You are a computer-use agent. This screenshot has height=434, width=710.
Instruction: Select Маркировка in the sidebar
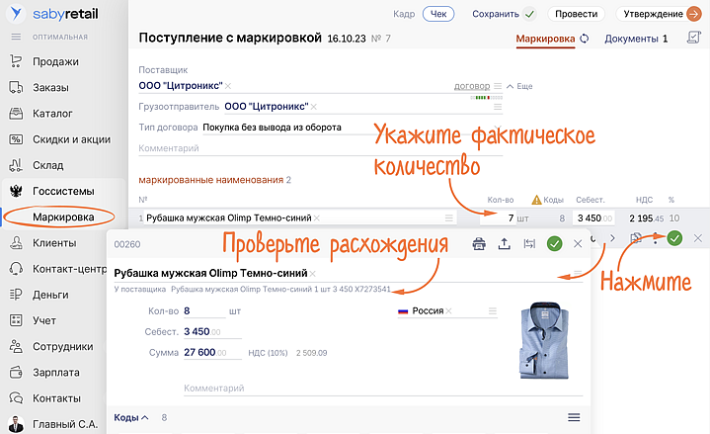pyautogui.click(x=63, y=217)
